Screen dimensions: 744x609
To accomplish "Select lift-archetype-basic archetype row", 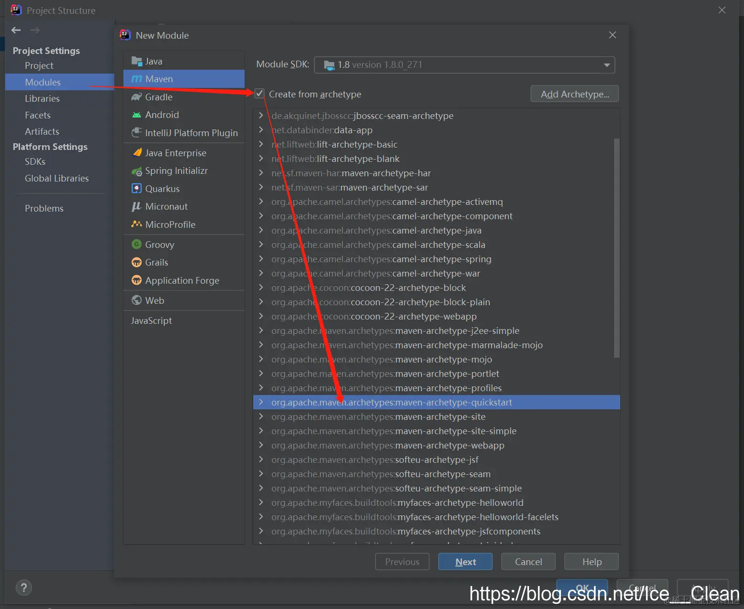I will coord(436,144).
